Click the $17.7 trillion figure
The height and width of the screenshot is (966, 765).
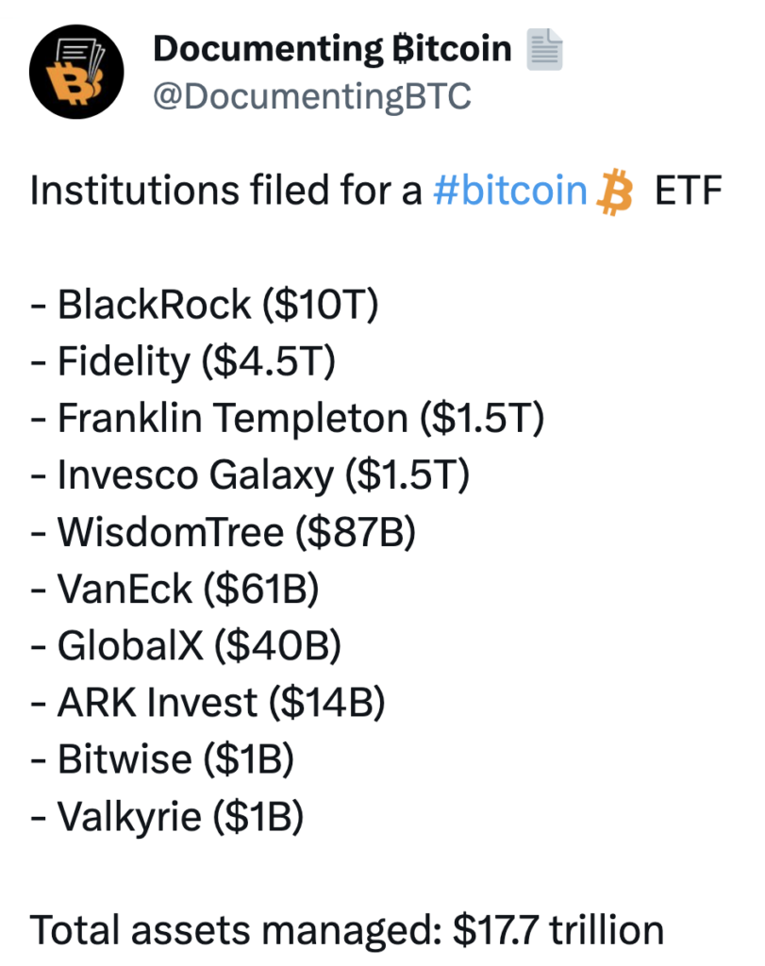pyautogui.click(x=558, y=930)
